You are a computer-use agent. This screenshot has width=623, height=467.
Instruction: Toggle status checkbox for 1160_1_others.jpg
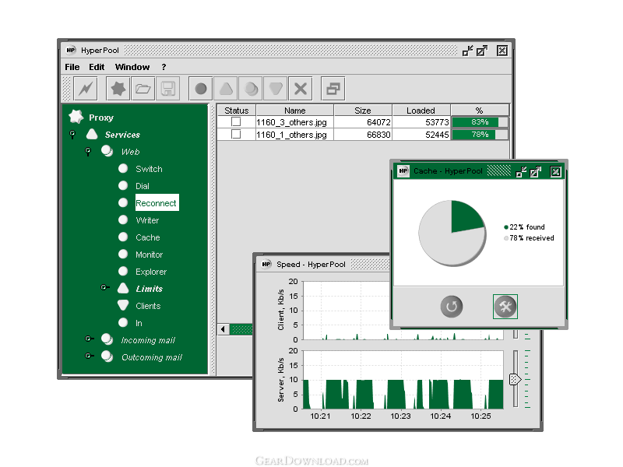pos(236,134)
